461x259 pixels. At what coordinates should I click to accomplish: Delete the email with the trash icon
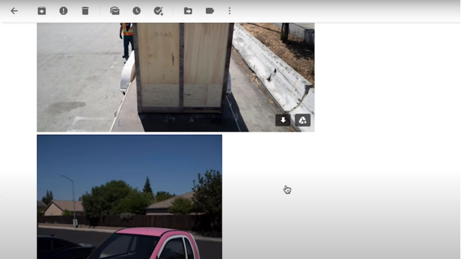85,11
